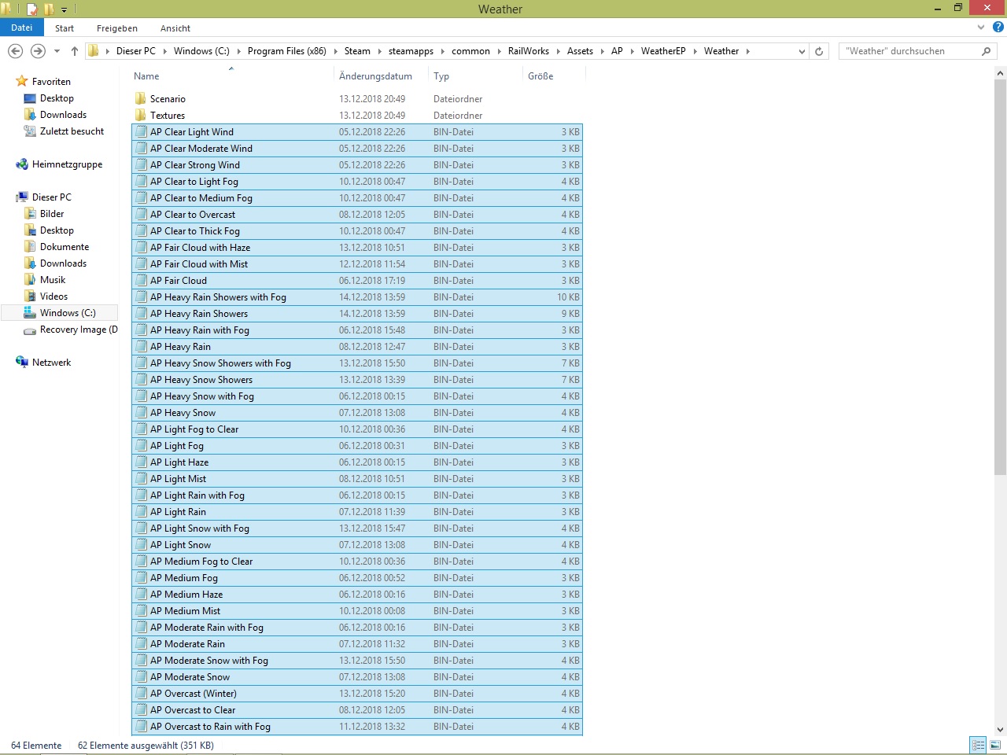Screen dimensions: 1007x755
Task: Open the Datei menu
Action: (x=22, y=28)
